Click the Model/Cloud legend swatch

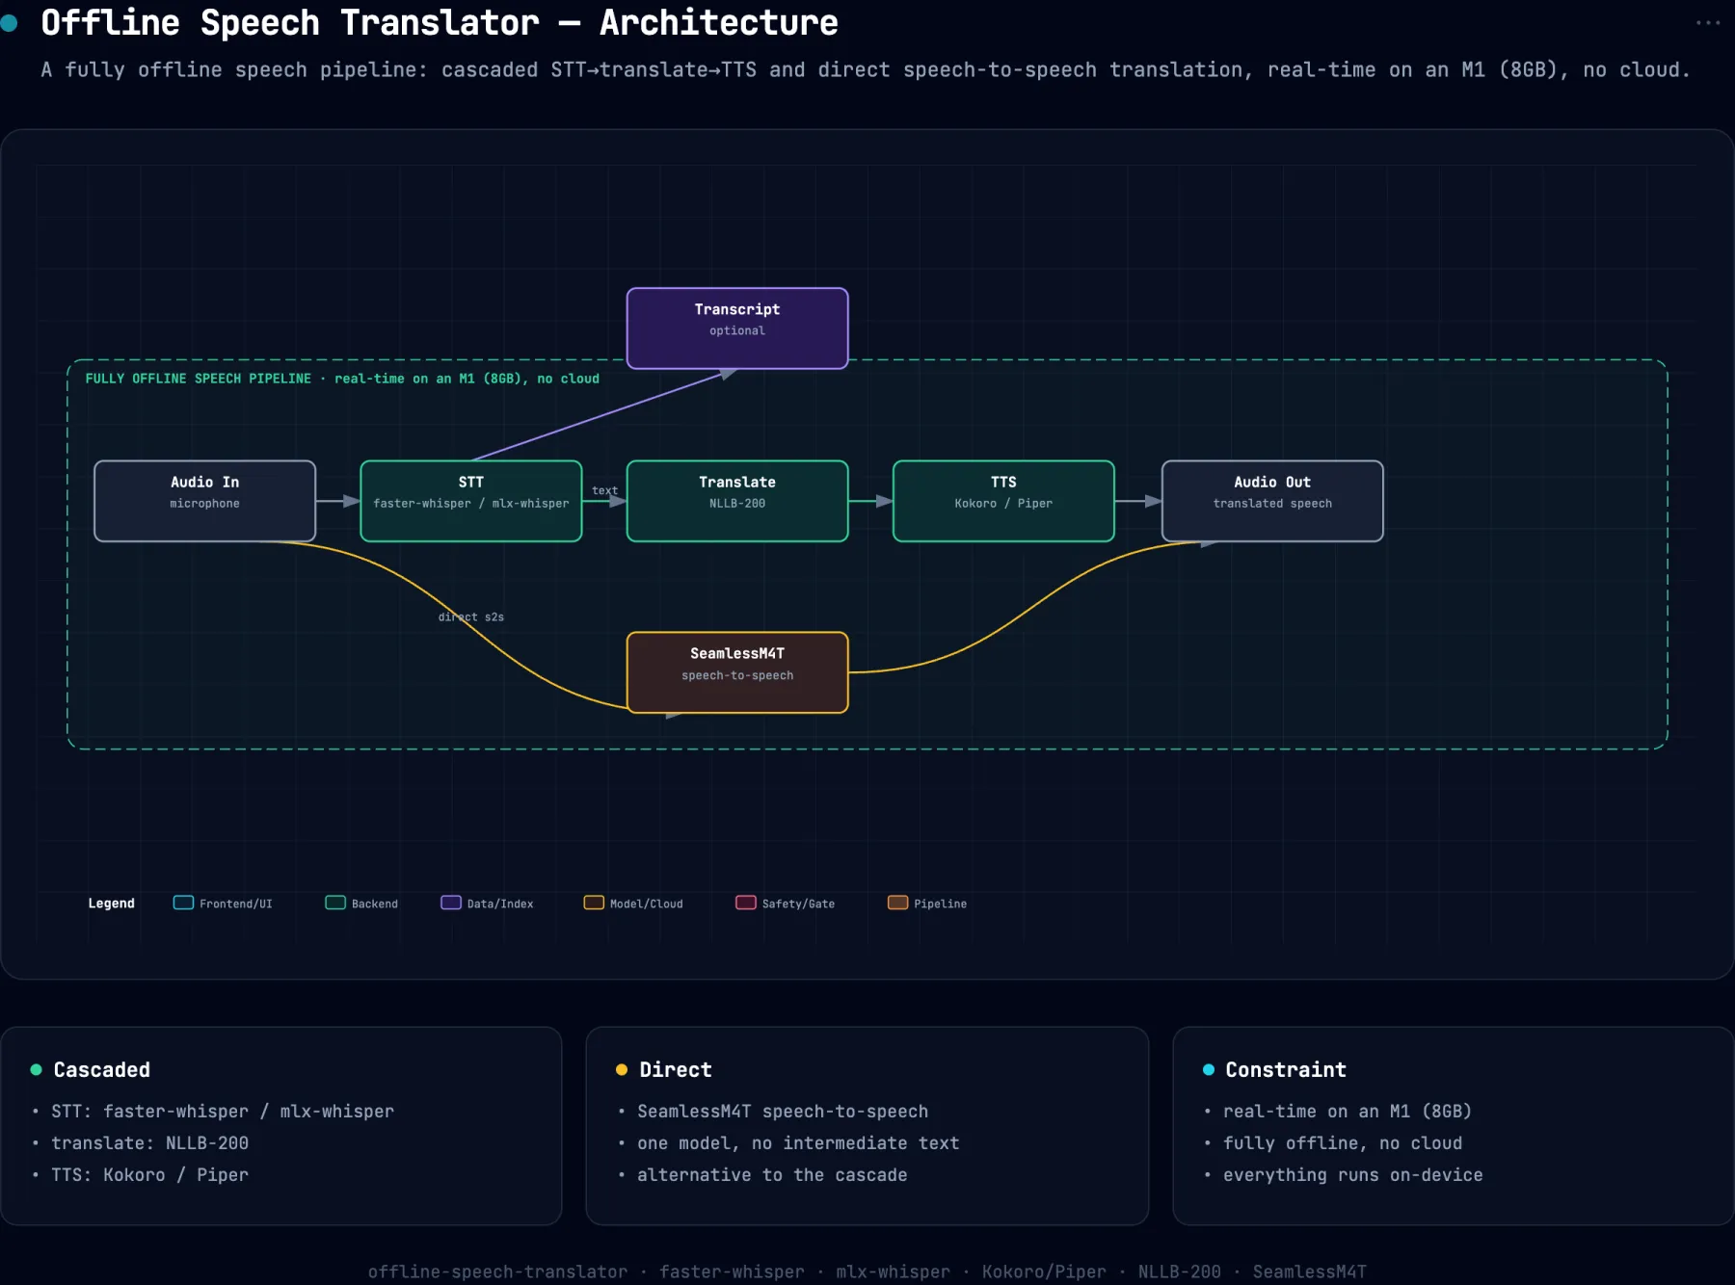click(x=594, y=903)
